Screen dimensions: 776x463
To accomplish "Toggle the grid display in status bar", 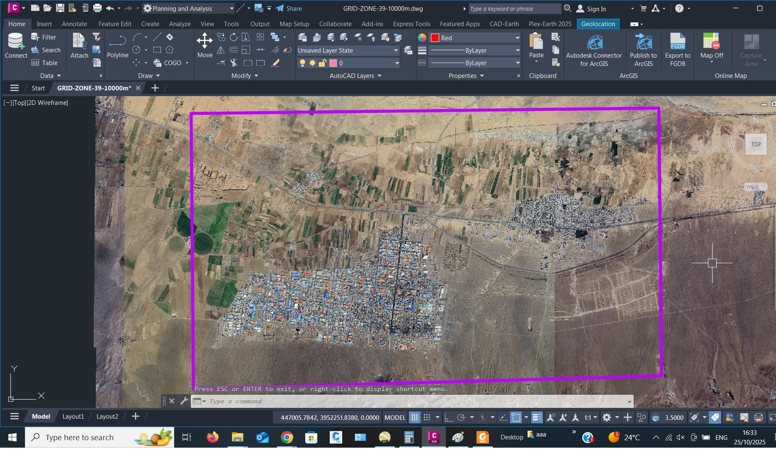I will (414, 417).
